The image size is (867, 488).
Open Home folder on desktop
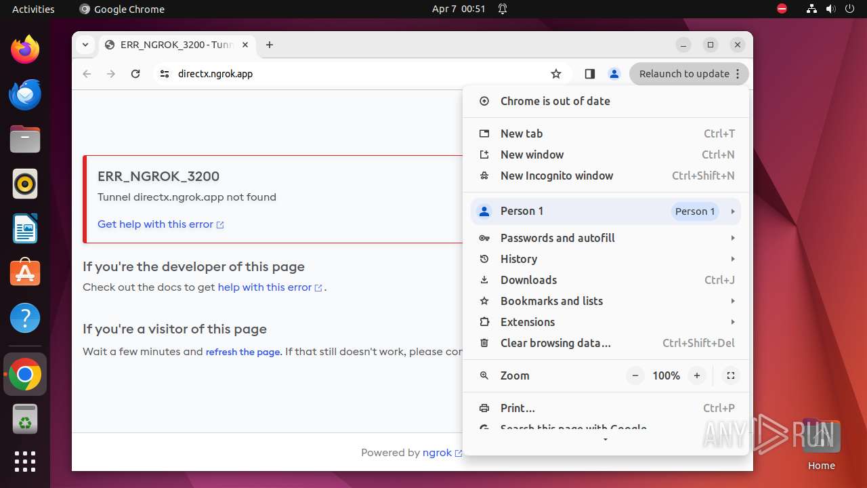coord(821,444)
